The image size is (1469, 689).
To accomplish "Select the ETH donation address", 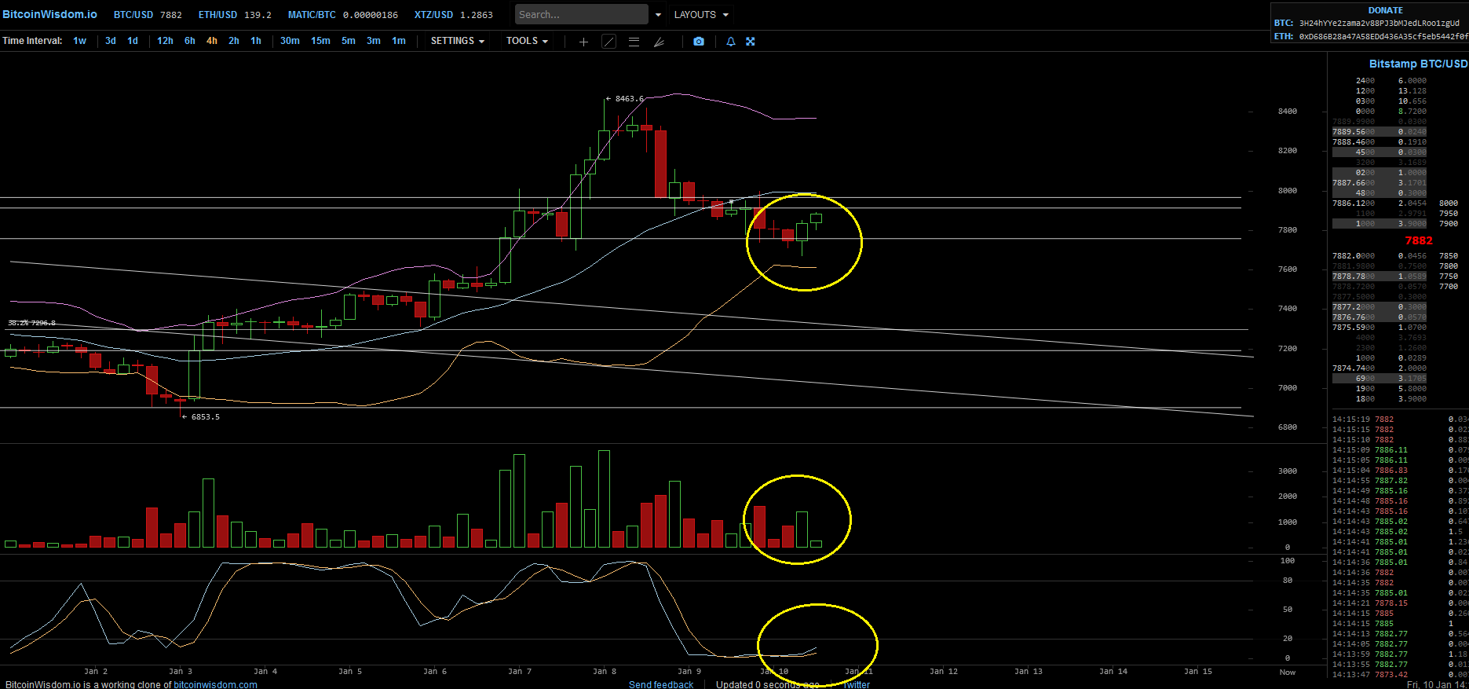I will [x=1383, y=36].
